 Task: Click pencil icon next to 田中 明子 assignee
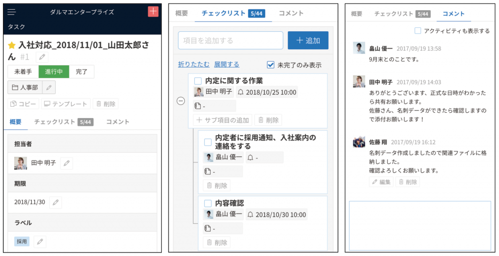tap(66, 163)
